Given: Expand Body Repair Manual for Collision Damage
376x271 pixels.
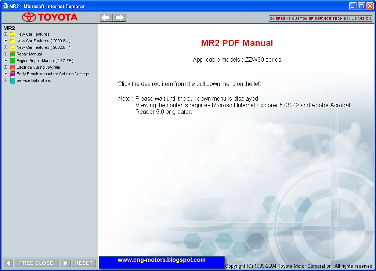Looking at the screenshot, I should coord(6,74).
